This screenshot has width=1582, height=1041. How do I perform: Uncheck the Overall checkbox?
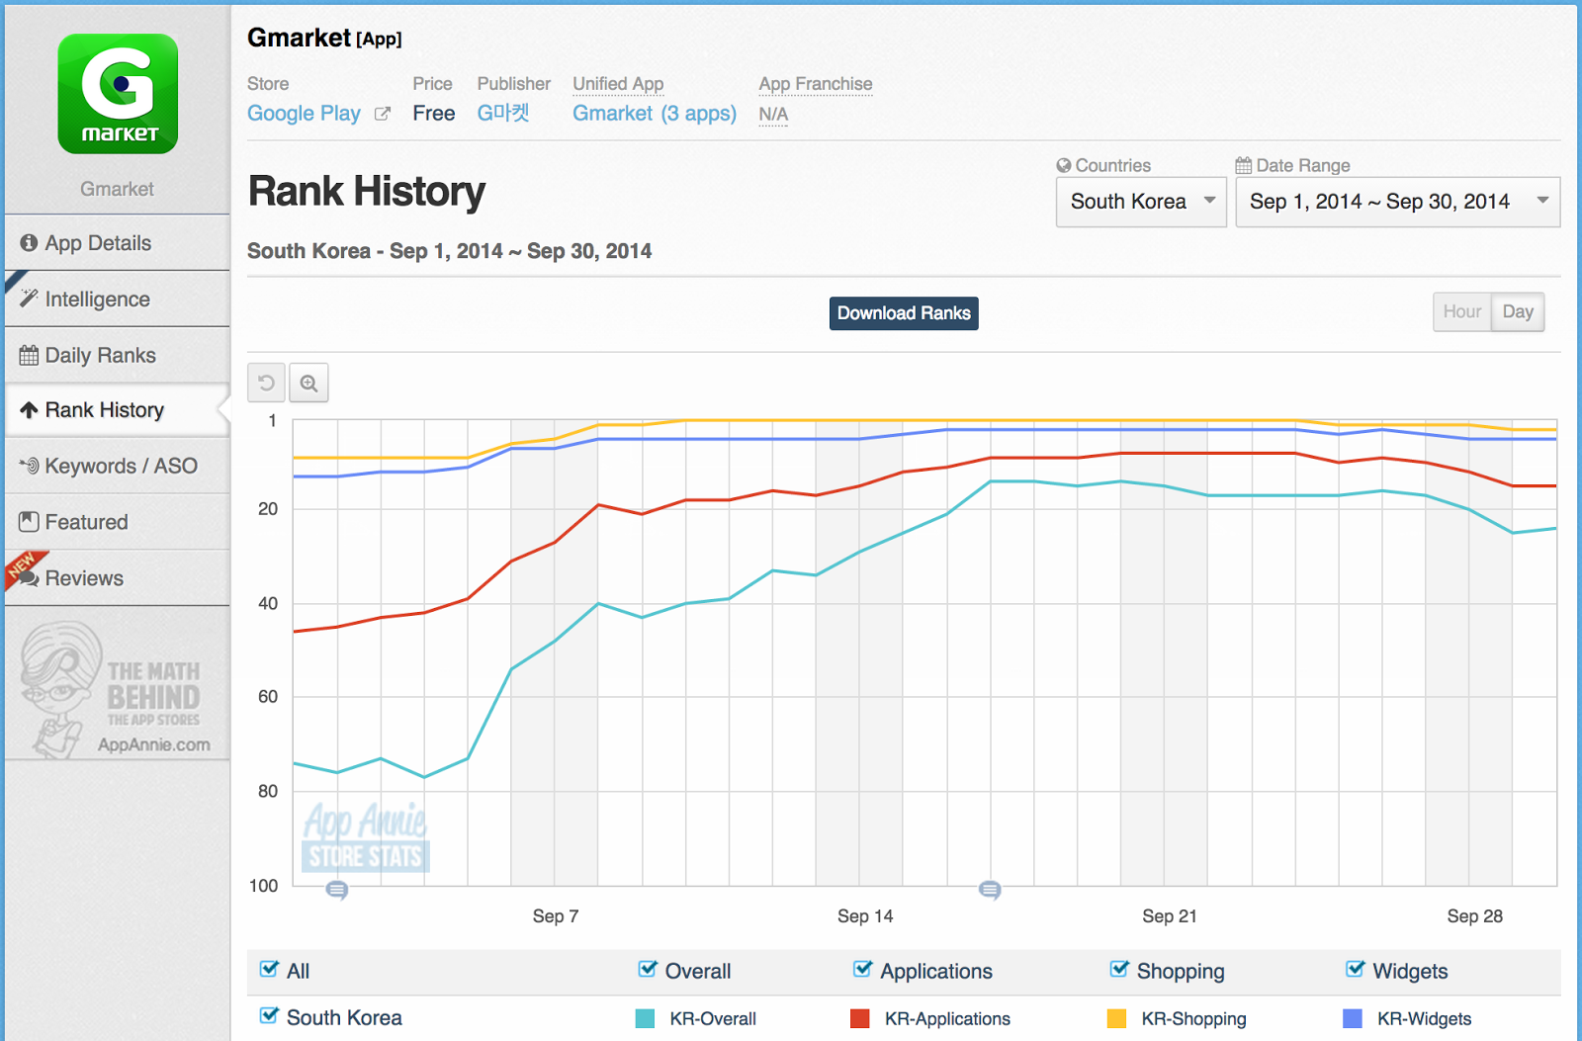tap(648, 969)
